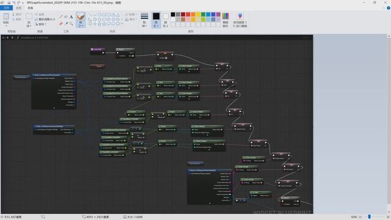This screenshot has width=391, height=220.
Task: Select the Color picker eyedropper tool
Action: [66, 24]
